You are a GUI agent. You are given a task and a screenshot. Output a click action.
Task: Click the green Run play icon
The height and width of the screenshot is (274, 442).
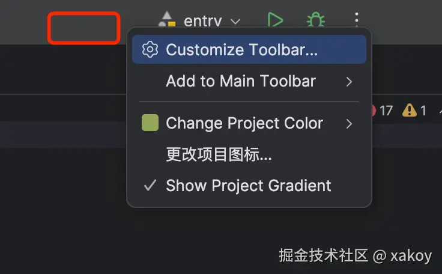point(274,20)
